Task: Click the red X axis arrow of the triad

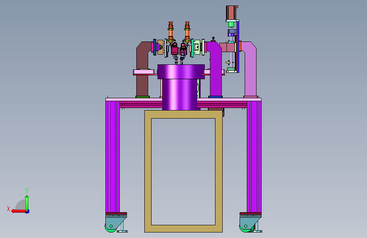Action: click(x=19, y=211)
